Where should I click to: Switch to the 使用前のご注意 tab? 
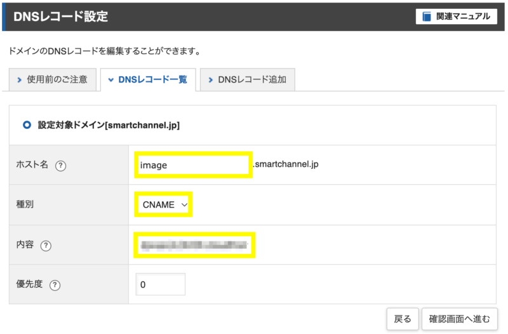point(53,80)
